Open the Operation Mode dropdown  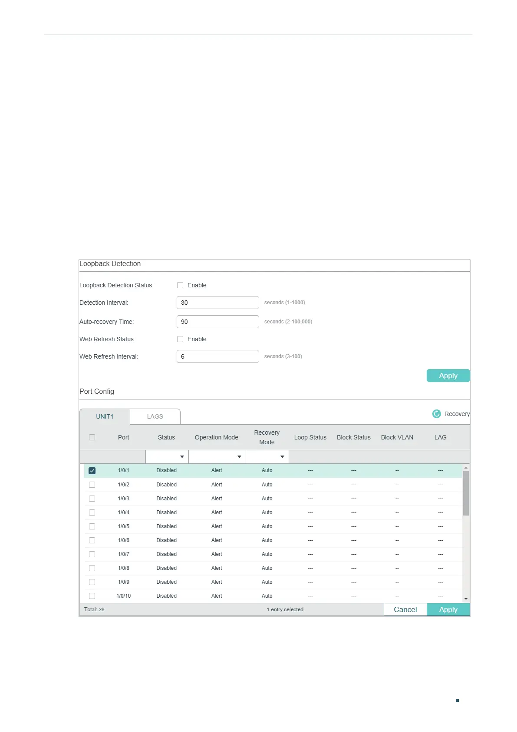[x=217, y=457]
